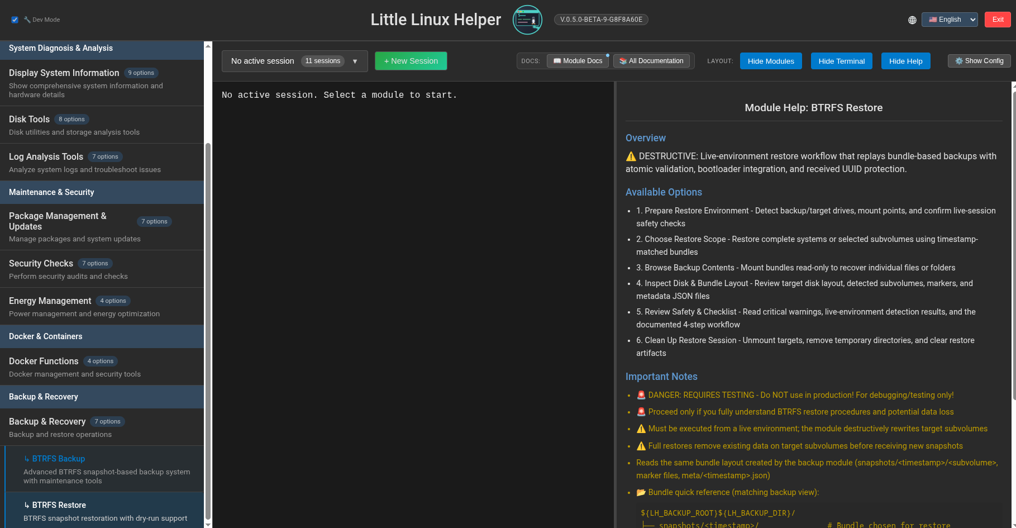Click the Hide Terminal layout button
Screen dimensions: 1016x528
[842, 61]
